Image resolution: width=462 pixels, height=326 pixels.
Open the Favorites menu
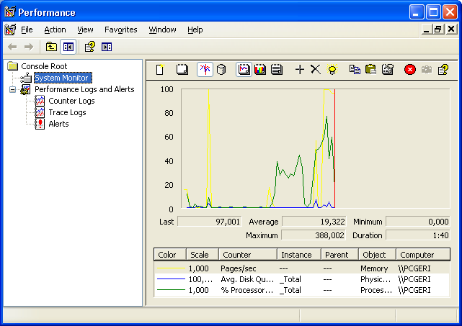tap(121, 30)
